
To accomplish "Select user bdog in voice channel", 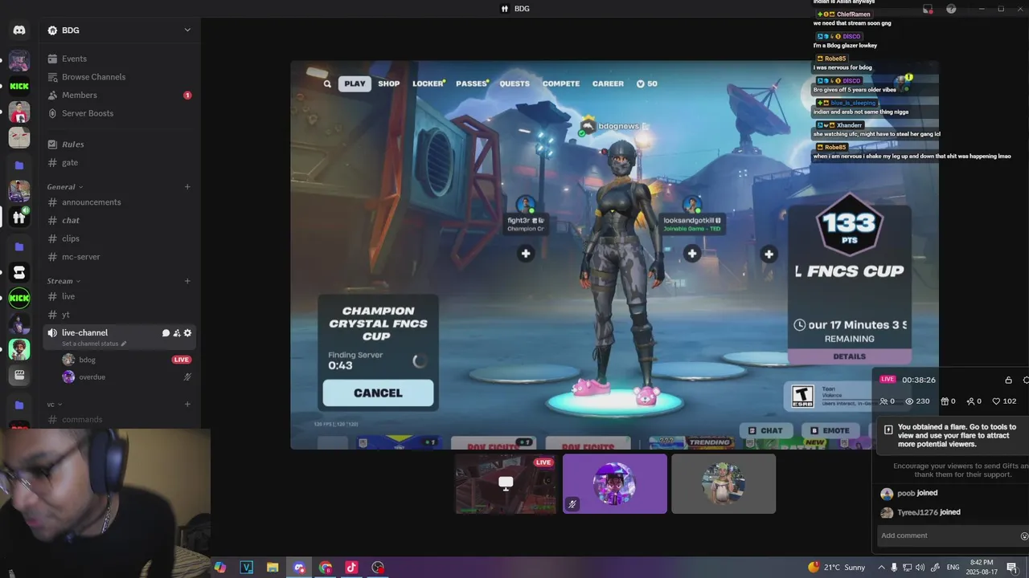I will click(126, 360).
